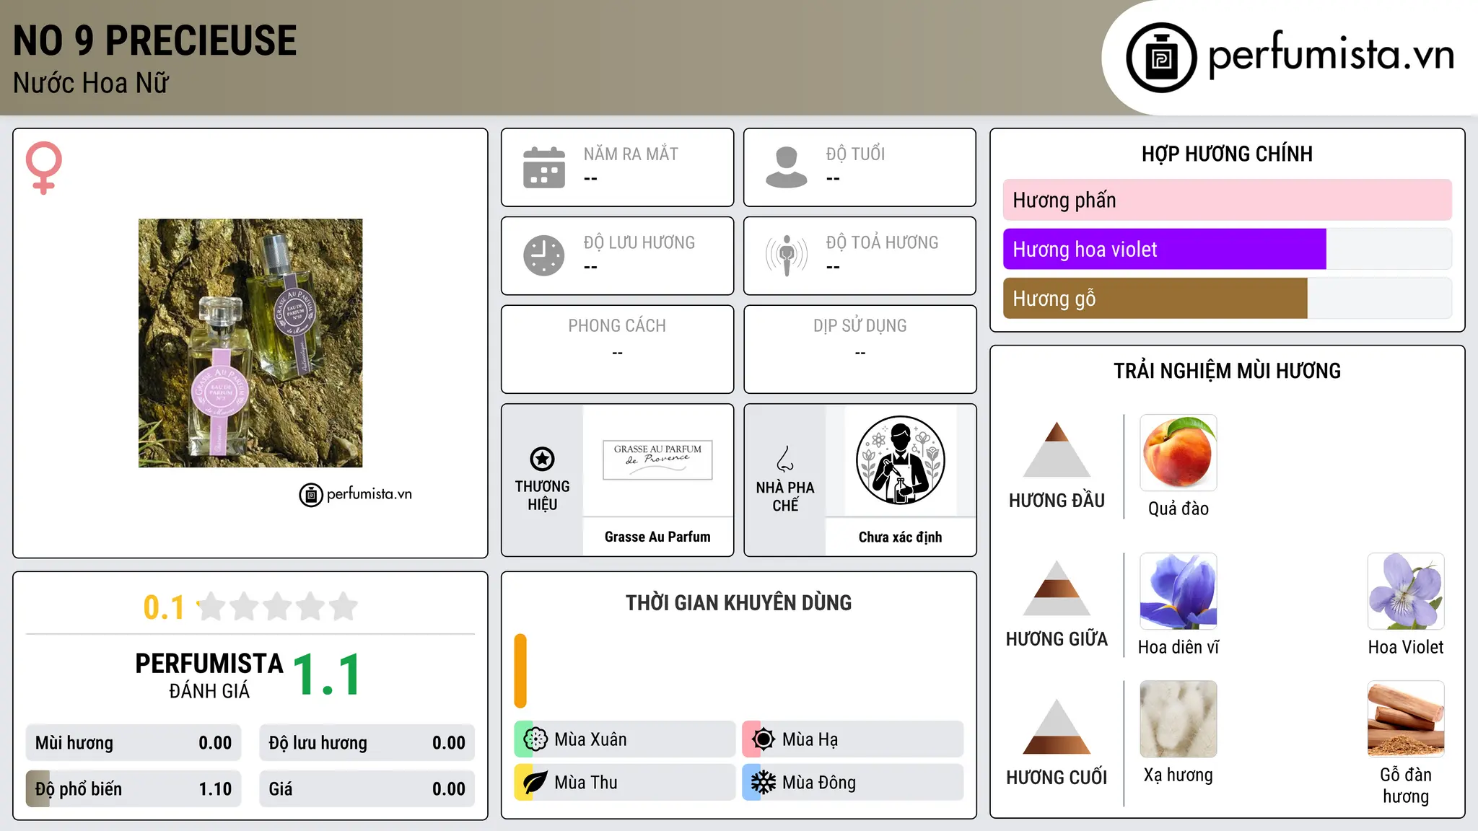
Task: Click the nose icon for perfumer
Action: tap(785, 459)
